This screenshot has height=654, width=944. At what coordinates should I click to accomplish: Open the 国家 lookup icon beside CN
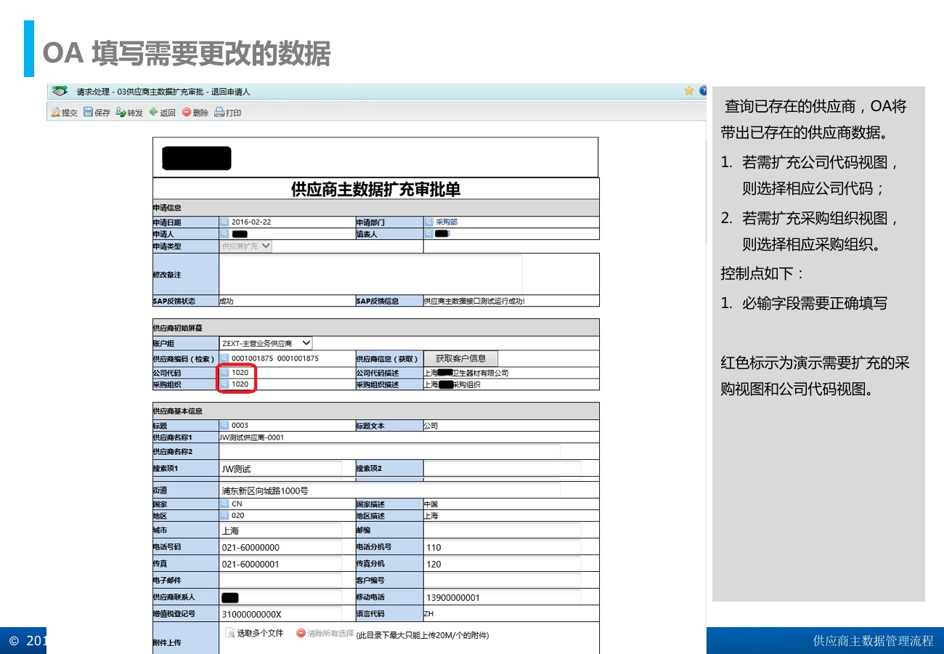tap(224, 504)
